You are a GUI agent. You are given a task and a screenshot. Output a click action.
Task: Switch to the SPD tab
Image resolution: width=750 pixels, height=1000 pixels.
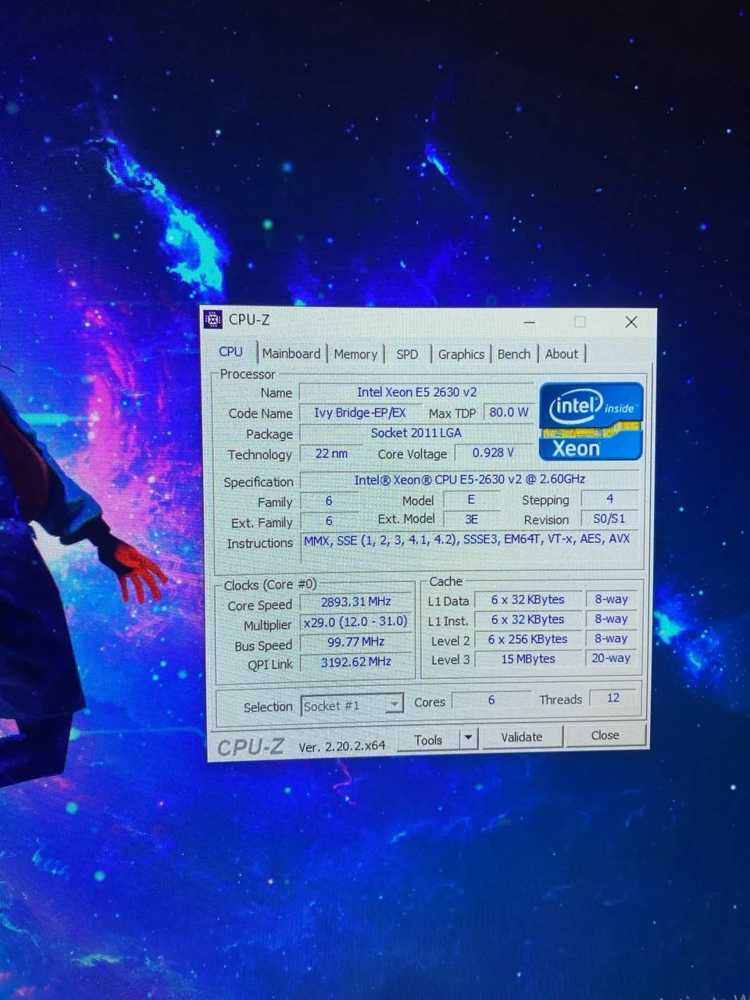coord(407,354)
